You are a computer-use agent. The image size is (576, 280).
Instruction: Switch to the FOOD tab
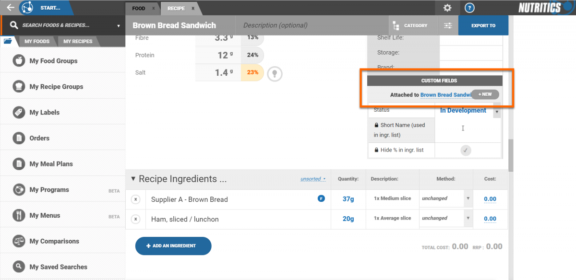point(139,8)
